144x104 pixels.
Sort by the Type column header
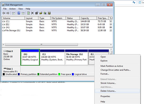tap(44, 18)
